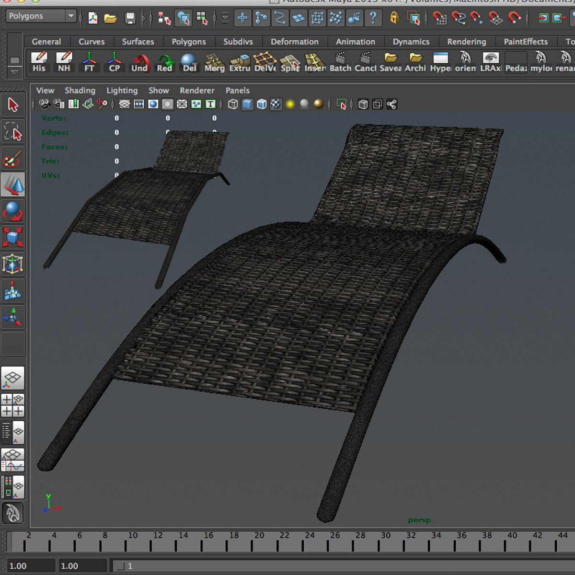Choose the Lasso Select tool
This screenshot has height=575, width=575.
pyautogui.click(x=13, y=131)
